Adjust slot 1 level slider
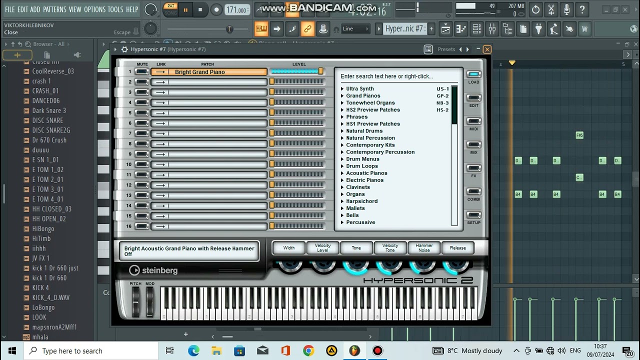 (x=297, y=71)
